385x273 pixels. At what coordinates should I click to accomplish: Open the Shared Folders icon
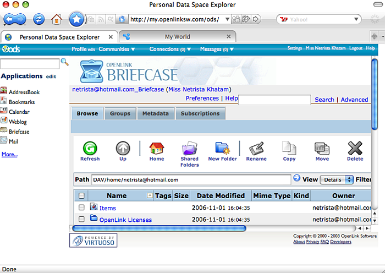(x=189, y=150)
